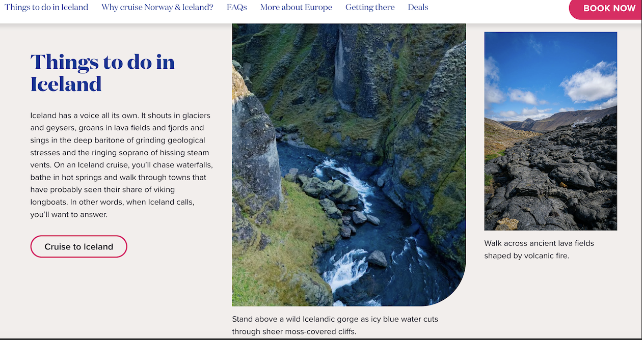Viewport: 642px width, 340px height.
Task: Open the 'Things to do in Iceland' nav link
Action: tap(46, 7)
